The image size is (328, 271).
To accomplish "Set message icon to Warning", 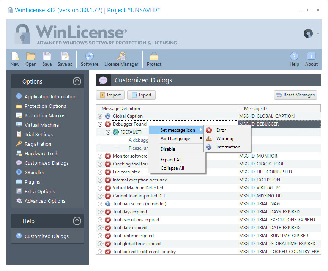I will point(227,139).
